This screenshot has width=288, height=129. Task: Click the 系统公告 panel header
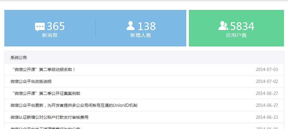point(144,57)
